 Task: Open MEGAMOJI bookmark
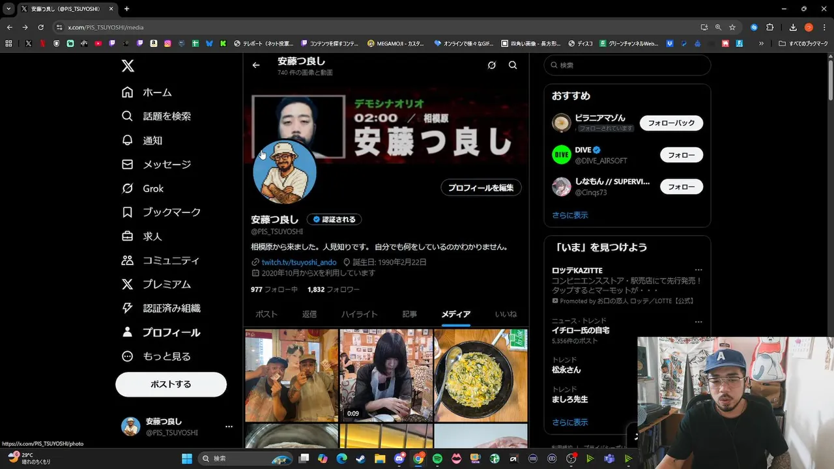pyautogui.click(x=395, y=44)
